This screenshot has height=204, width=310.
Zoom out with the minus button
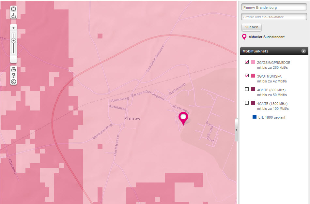point(13,59)
